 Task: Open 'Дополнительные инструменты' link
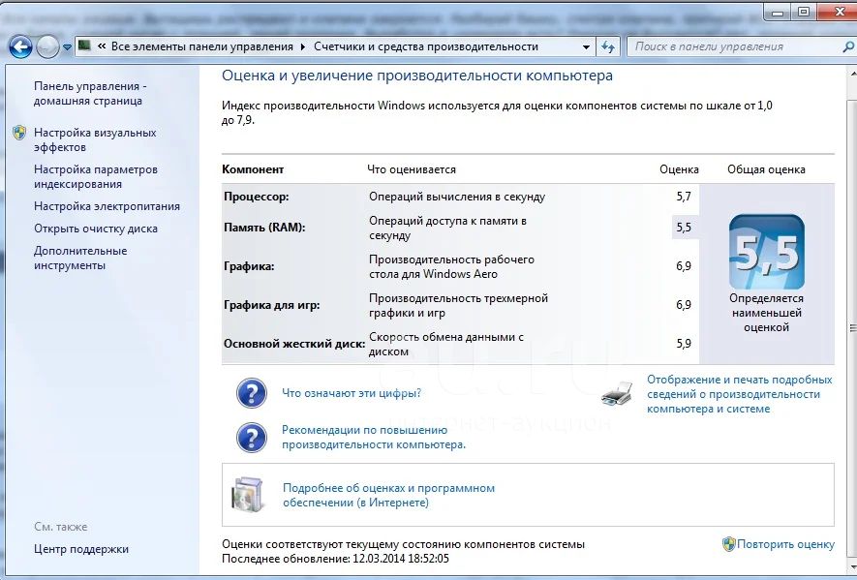point(80,258)
